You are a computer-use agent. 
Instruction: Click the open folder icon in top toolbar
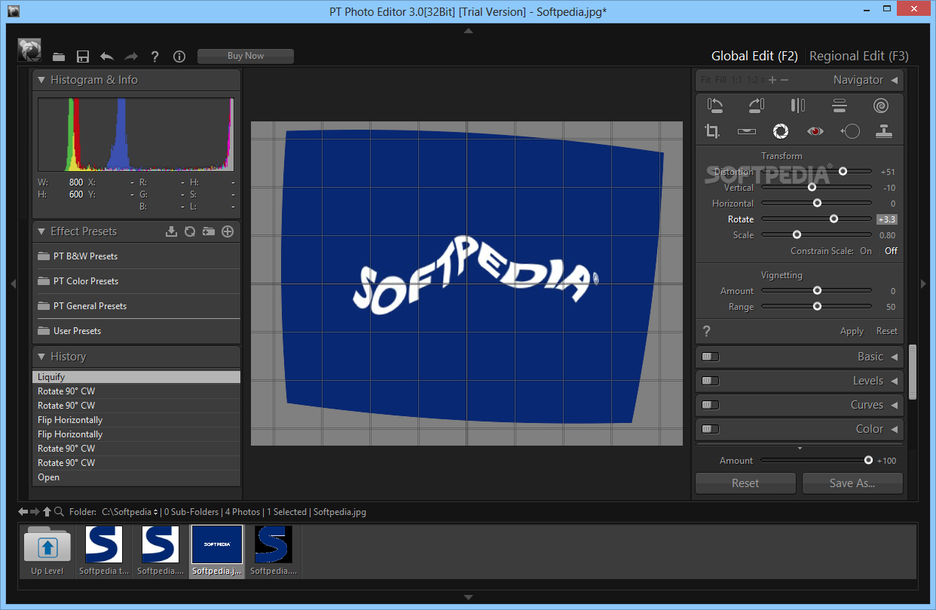pyautogui.click(x=59, y=57)
